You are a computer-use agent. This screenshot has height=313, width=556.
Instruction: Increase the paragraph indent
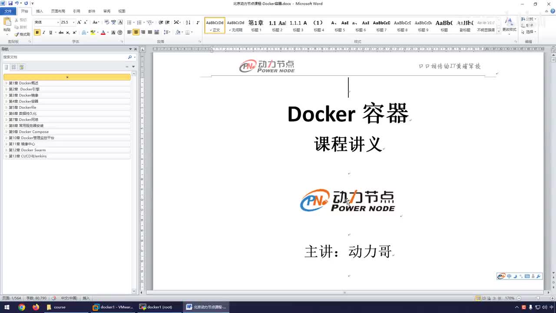coord(167,22)
